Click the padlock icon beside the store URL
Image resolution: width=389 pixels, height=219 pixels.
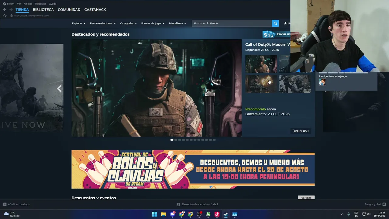tap(12, 16)
